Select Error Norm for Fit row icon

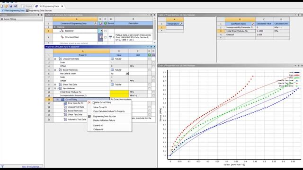pos(65,103)
